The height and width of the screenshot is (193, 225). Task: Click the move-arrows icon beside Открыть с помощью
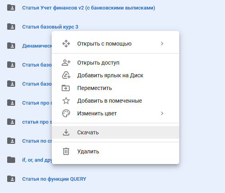point(66,44)
